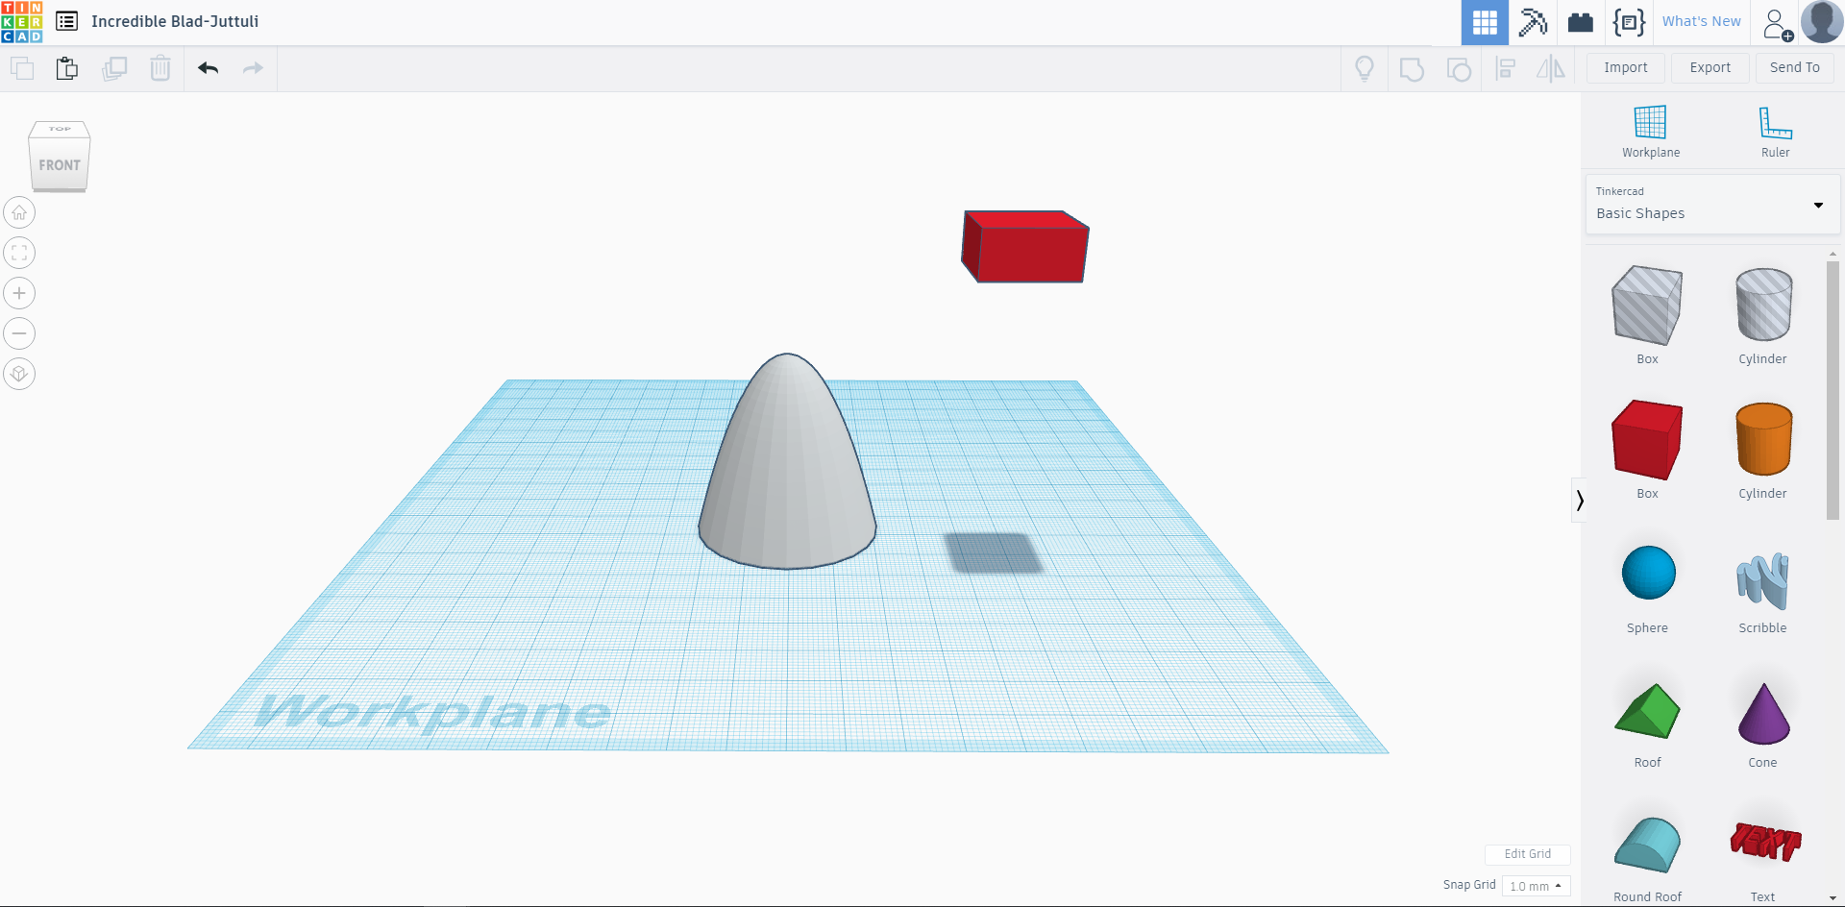This screenshot has width=1845, height=907.
Task: Click the FRONT face of view cube
Action: pos(60,165)
